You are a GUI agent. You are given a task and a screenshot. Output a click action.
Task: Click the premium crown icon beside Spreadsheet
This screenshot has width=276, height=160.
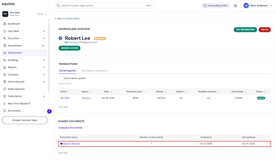click(x=43, y=46)
